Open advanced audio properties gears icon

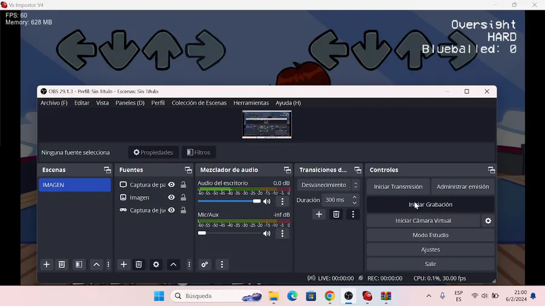click(205, 264)
